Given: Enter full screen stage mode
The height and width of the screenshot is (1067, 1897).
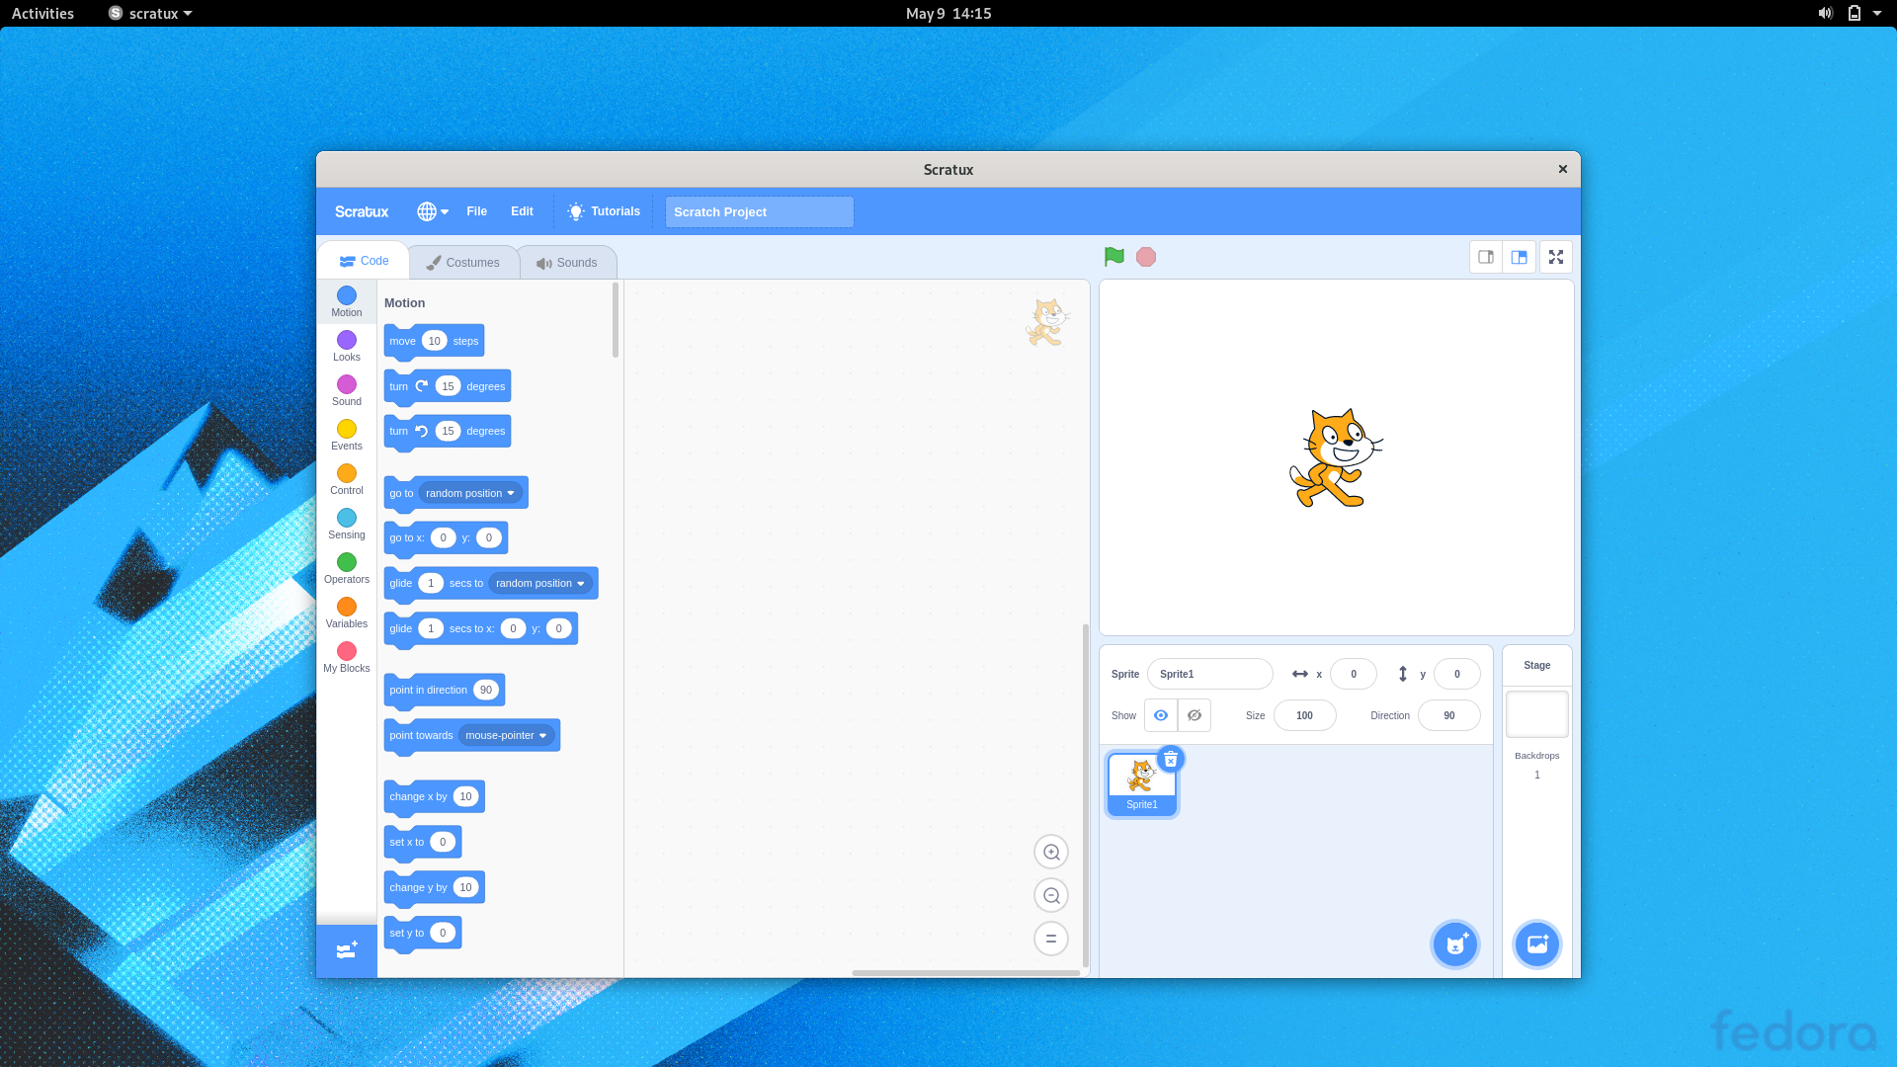Looking at the screenshot, I should 1556,257.
